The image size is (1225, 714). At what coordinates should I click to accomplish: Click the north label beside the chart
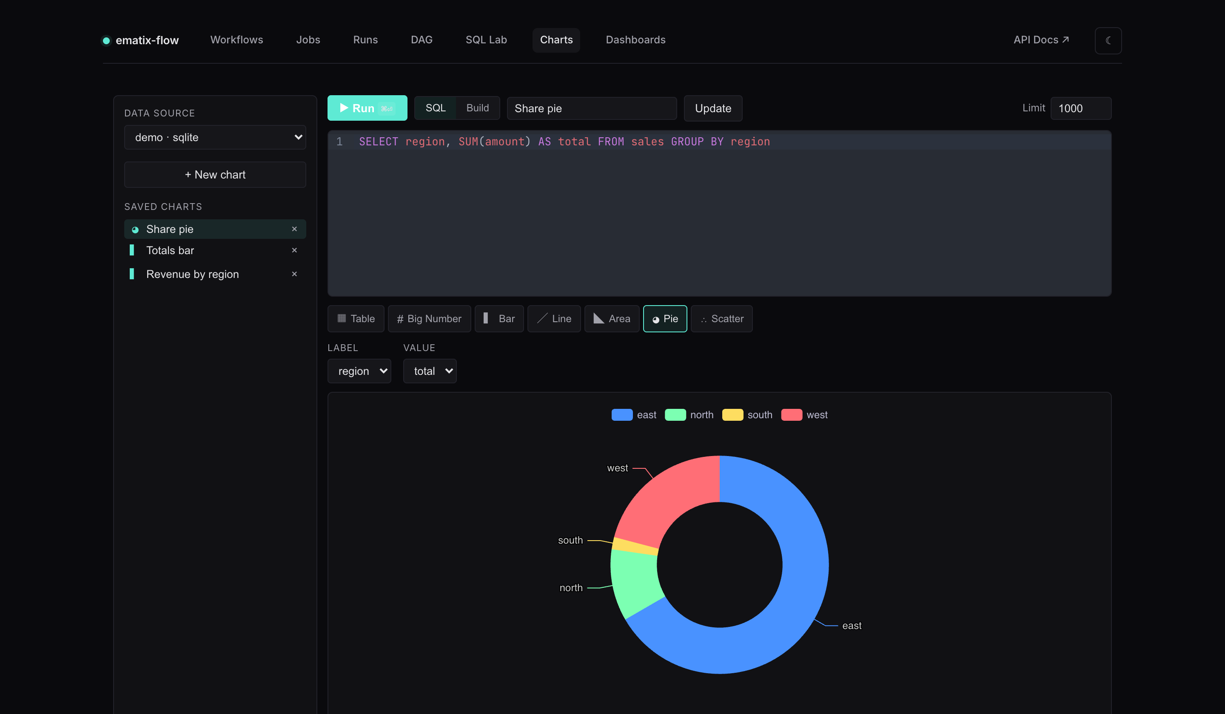[x=571, y=588]
